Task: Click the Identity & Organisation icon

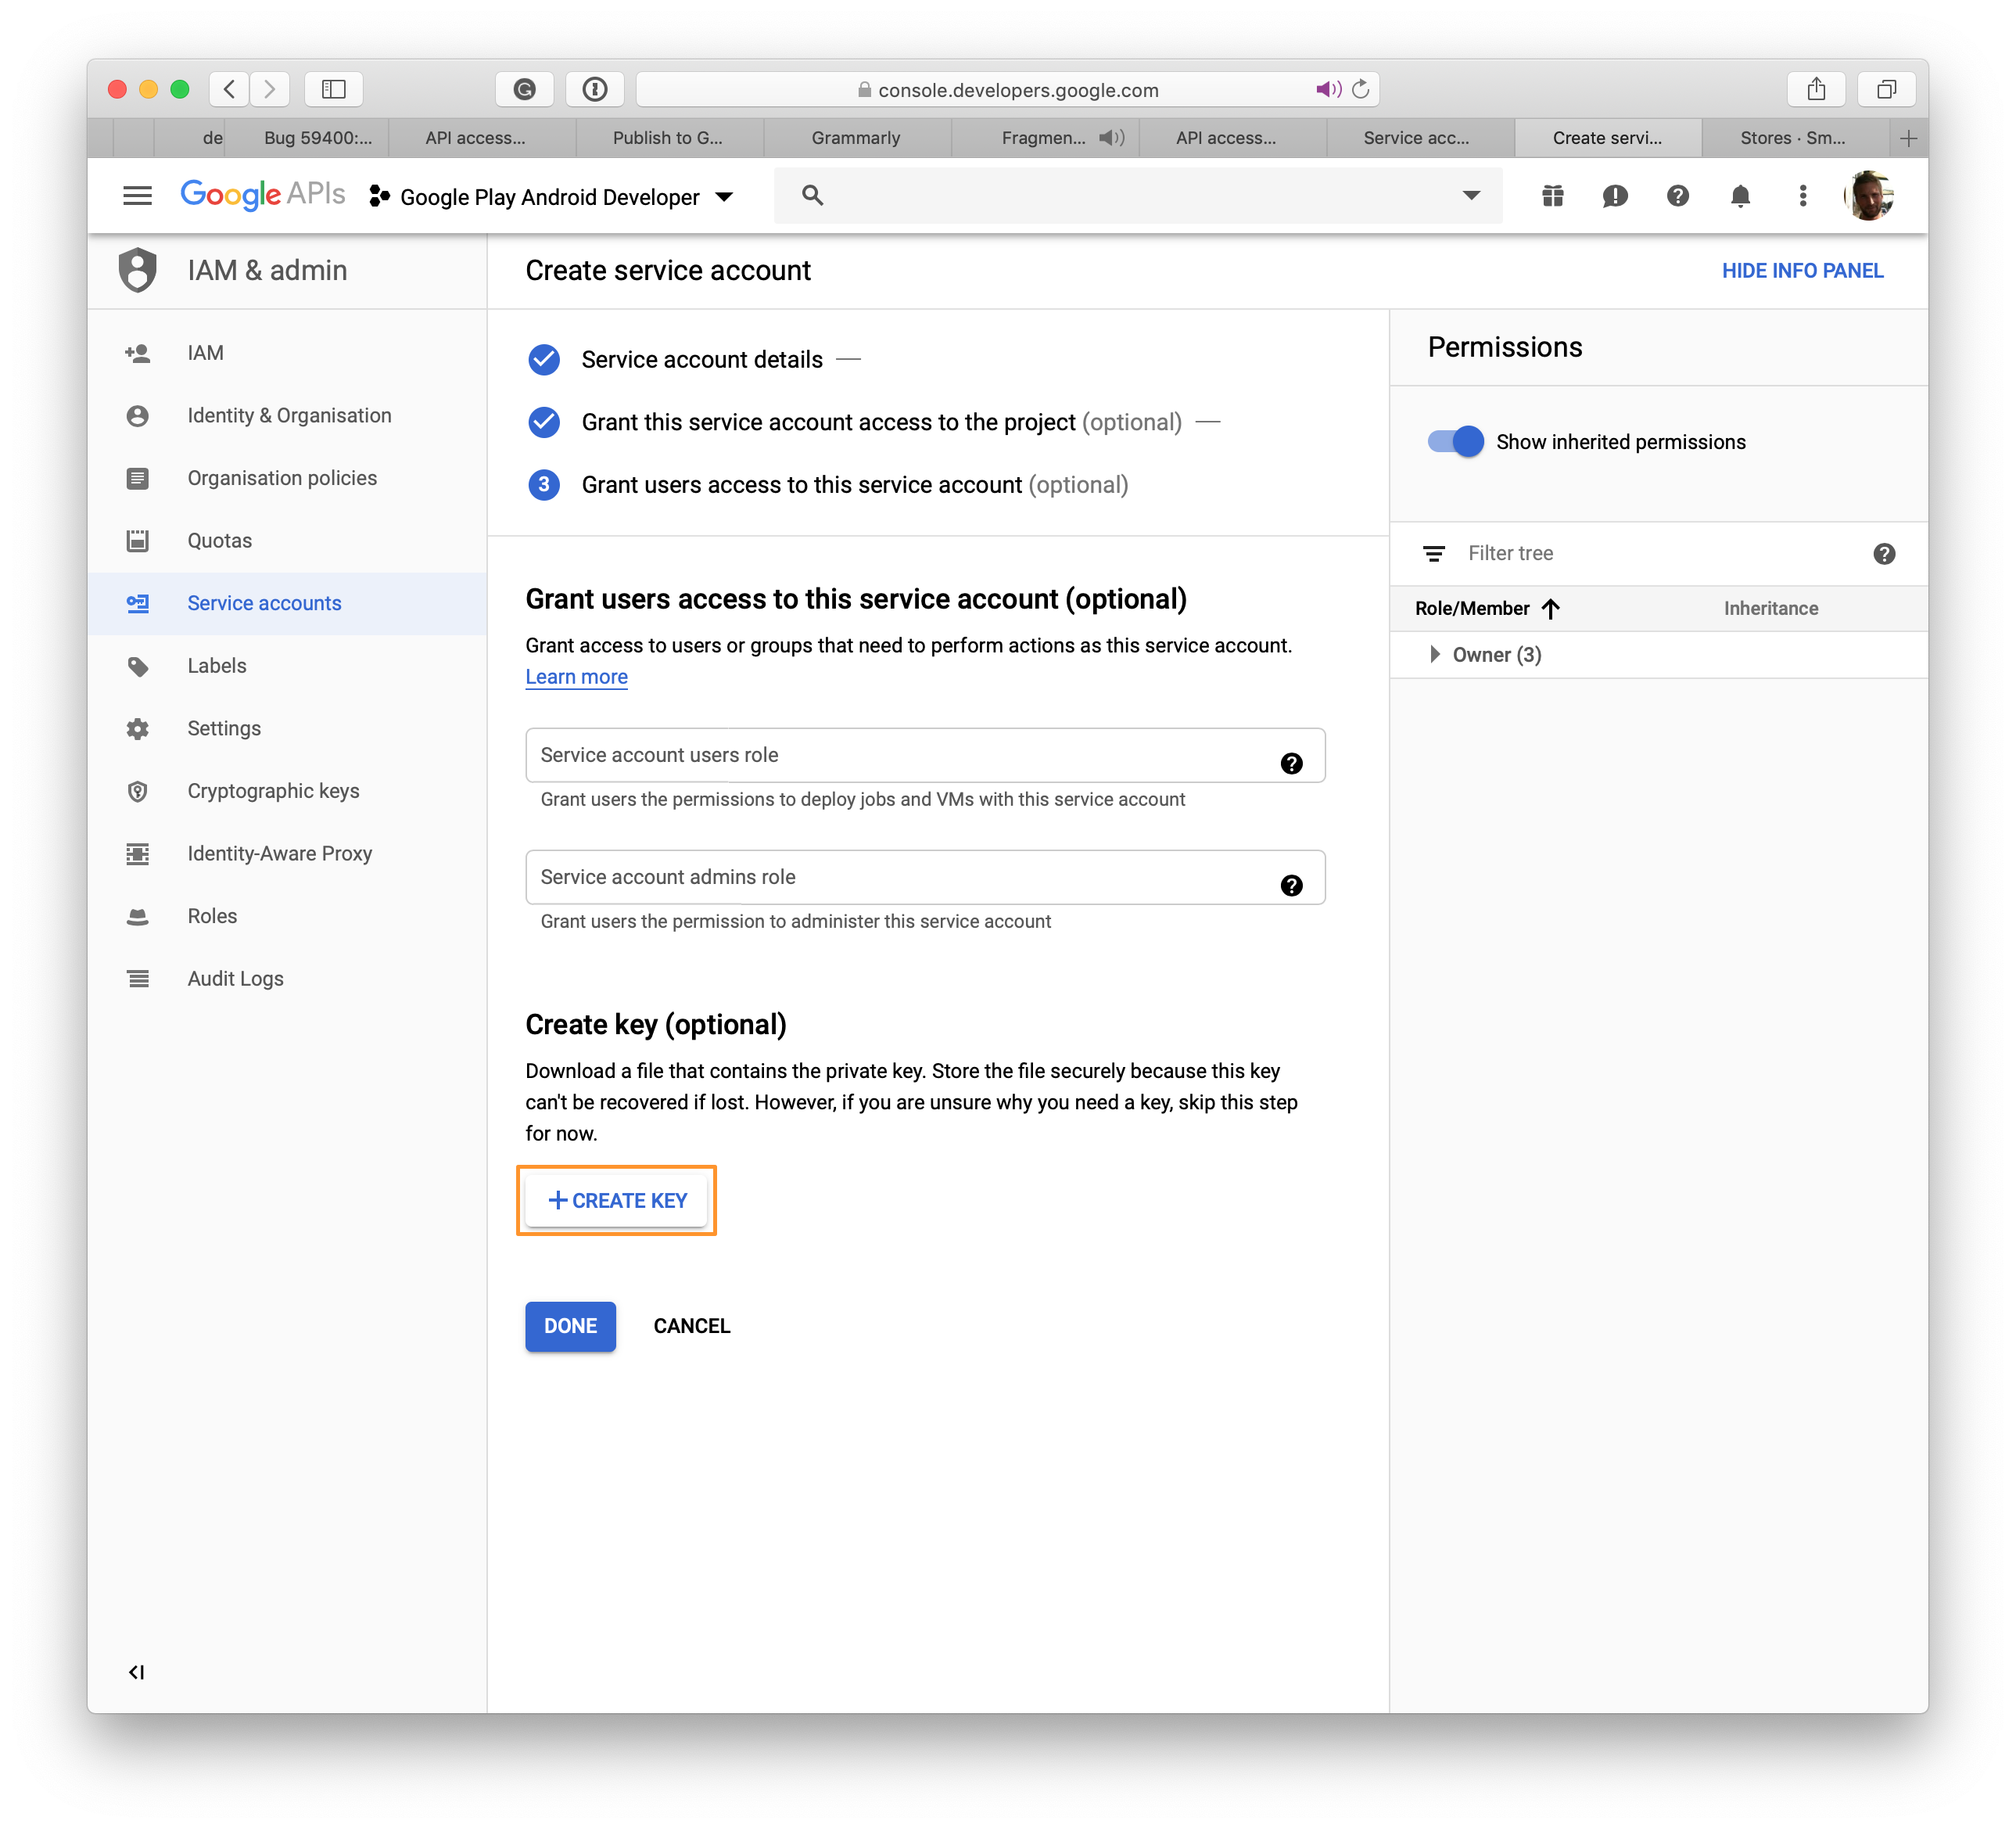Action: (141, 415)
